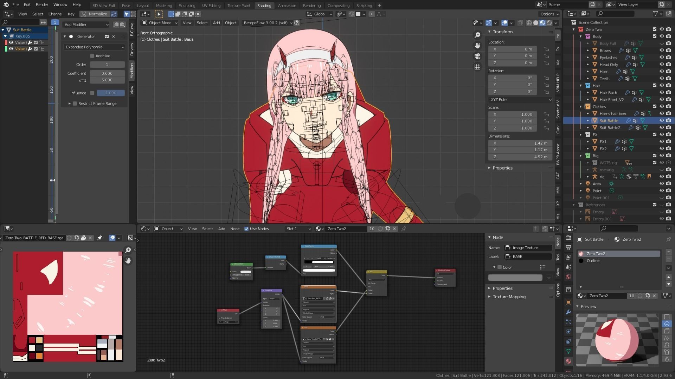Add new collection in outliner header
The image size is (675, 379).
(669, 14)
